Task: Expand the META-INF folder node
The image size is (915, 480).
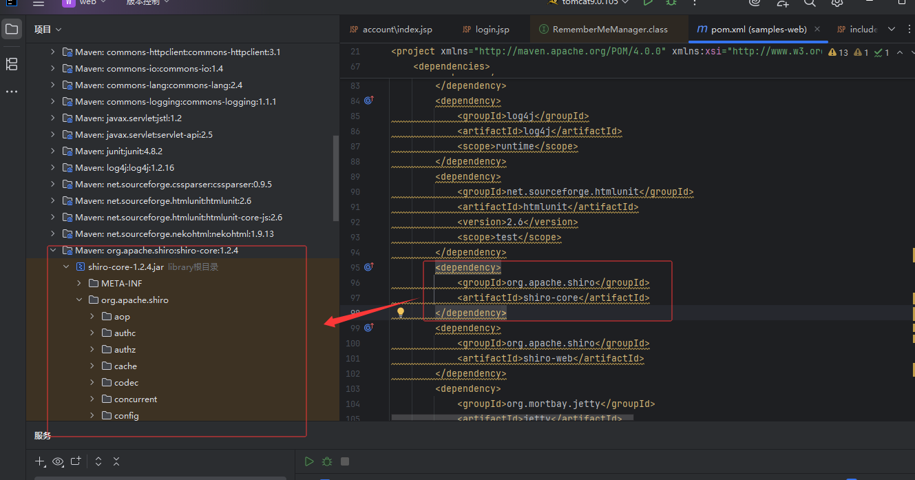Action: 79,284
